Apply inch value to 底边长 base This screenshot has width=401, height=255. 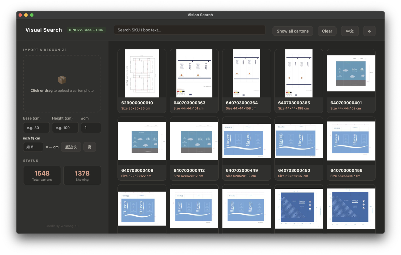[x=71, y=147]
